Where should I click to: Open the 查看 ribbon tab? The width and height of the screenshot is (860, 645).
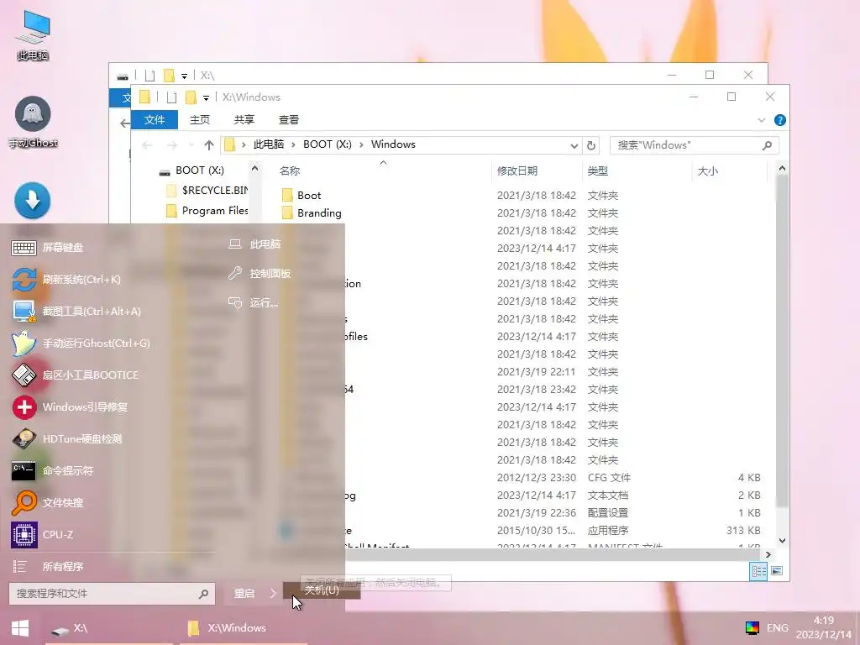[289, 119]
